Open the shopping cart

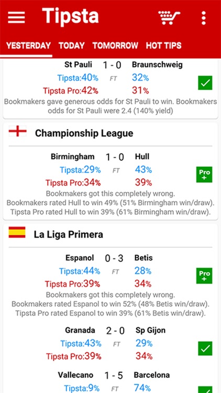169,17
